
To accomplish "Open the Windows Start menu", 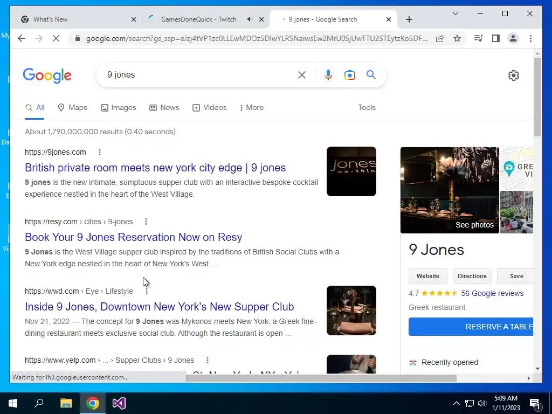I will (13, 403).
